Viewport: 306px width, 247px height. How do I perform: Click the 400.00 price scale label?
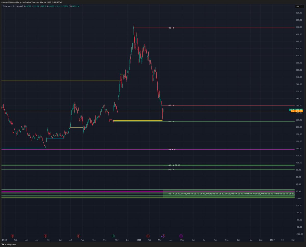click(x=299, y=56)
